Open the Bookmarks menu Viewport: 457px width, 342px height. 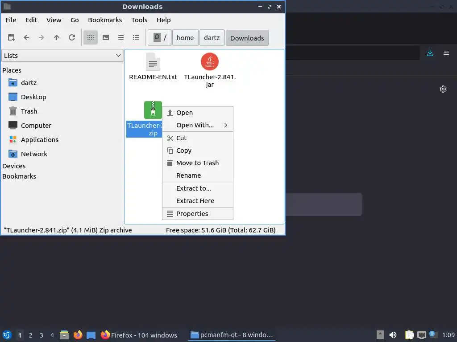105,20
